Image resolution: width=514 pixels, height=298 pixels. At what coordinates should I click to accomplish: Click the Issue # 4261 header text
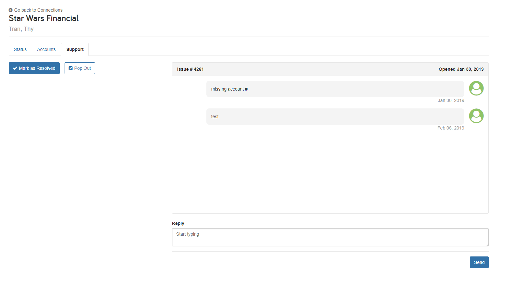point(190,69)
